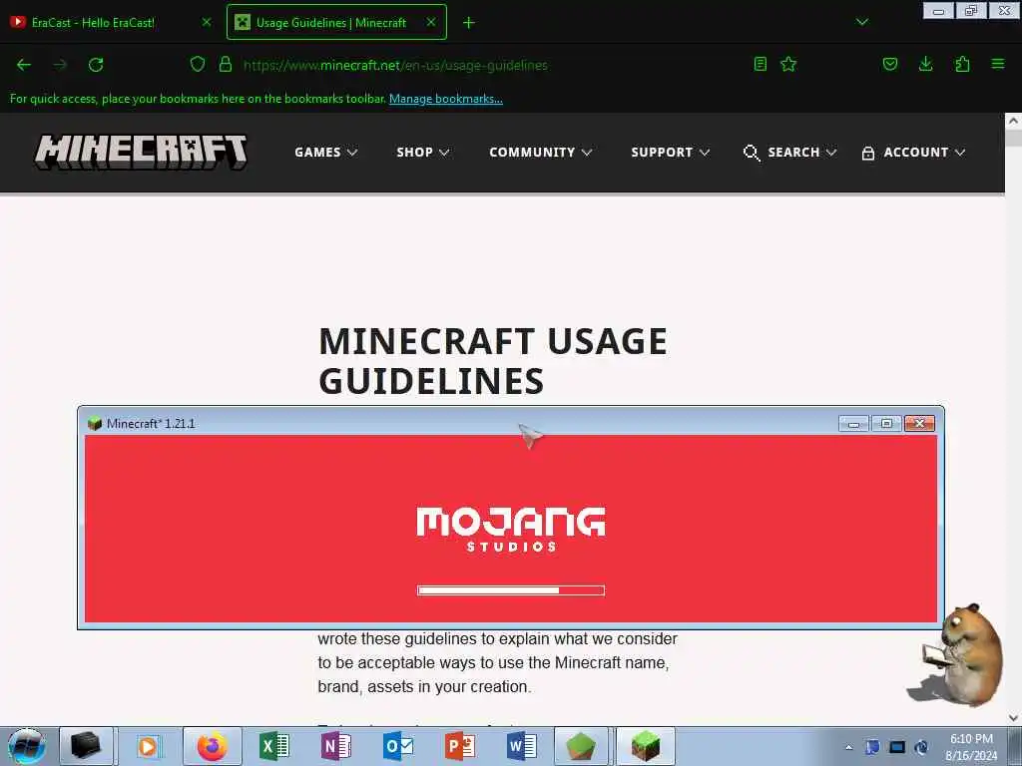The width and height of the screenshot is (1022, 766).
Task: Switch to Firefox in the taskbar
Action: pyautogui.click(x=213, y=746)
